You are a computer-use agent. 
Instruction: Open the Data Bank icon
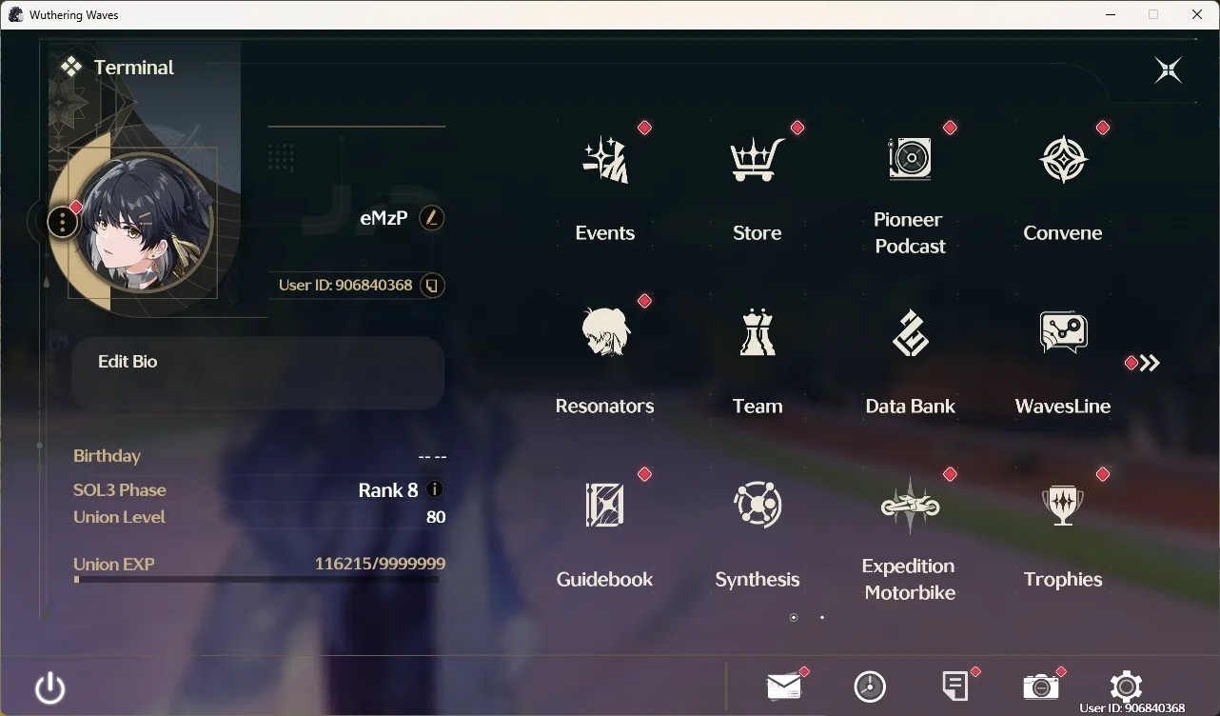(910, 332)
